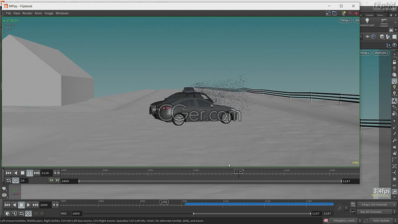Screen dimensions: 398x224
Task: Click snapshot tool icon left of viewport
Action: pos(4,188)
